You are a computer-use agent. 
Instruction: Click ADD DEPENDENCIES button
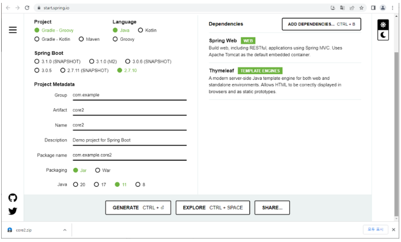(x=321, y=24)
